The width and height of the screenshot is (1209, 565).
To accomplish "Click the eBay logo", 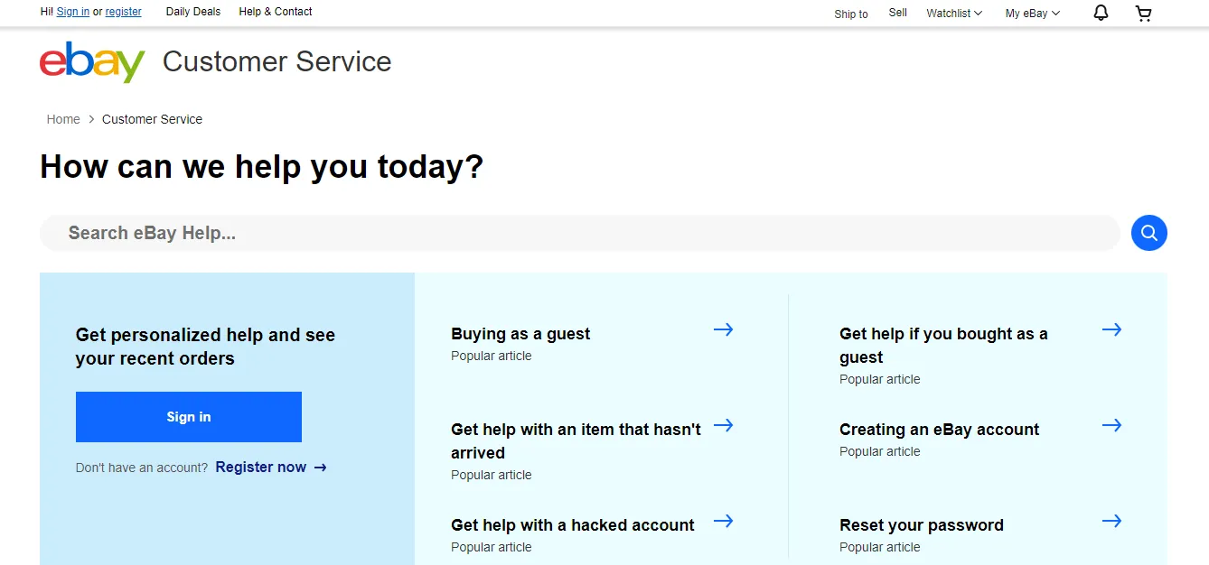I will (x=92, y=62).
